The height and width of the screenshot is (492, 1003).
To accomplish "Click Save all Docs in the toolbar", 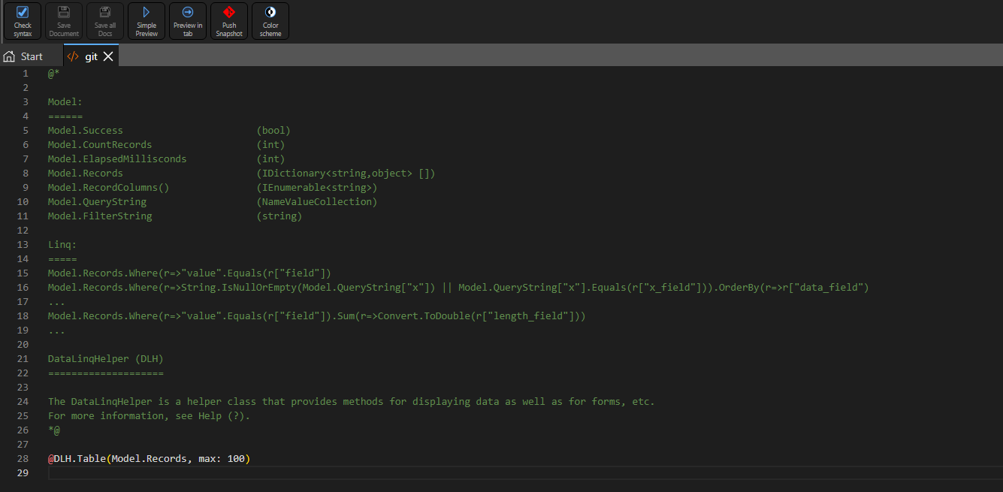I will [105, 21].
